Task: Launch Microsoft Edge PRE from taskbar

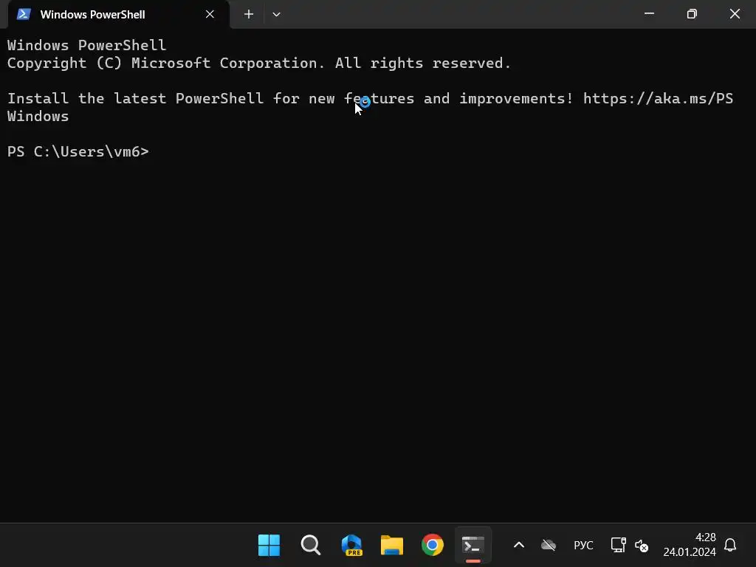Action: pyautogui.click(x=351, y=546)
